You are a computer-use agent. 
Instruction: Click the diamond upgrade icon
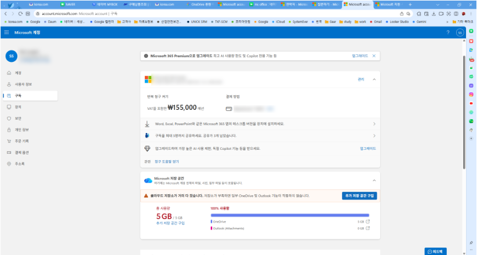tap(147, 149)
